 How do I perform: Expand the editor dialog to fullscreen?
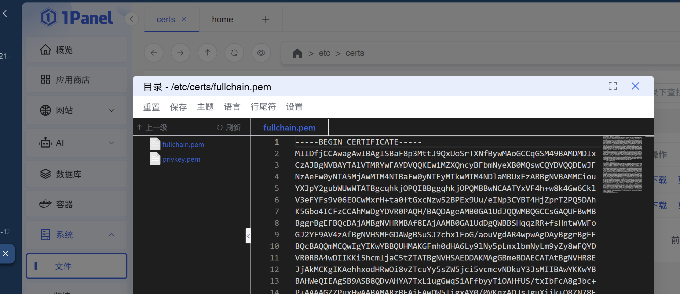[612, 86]
